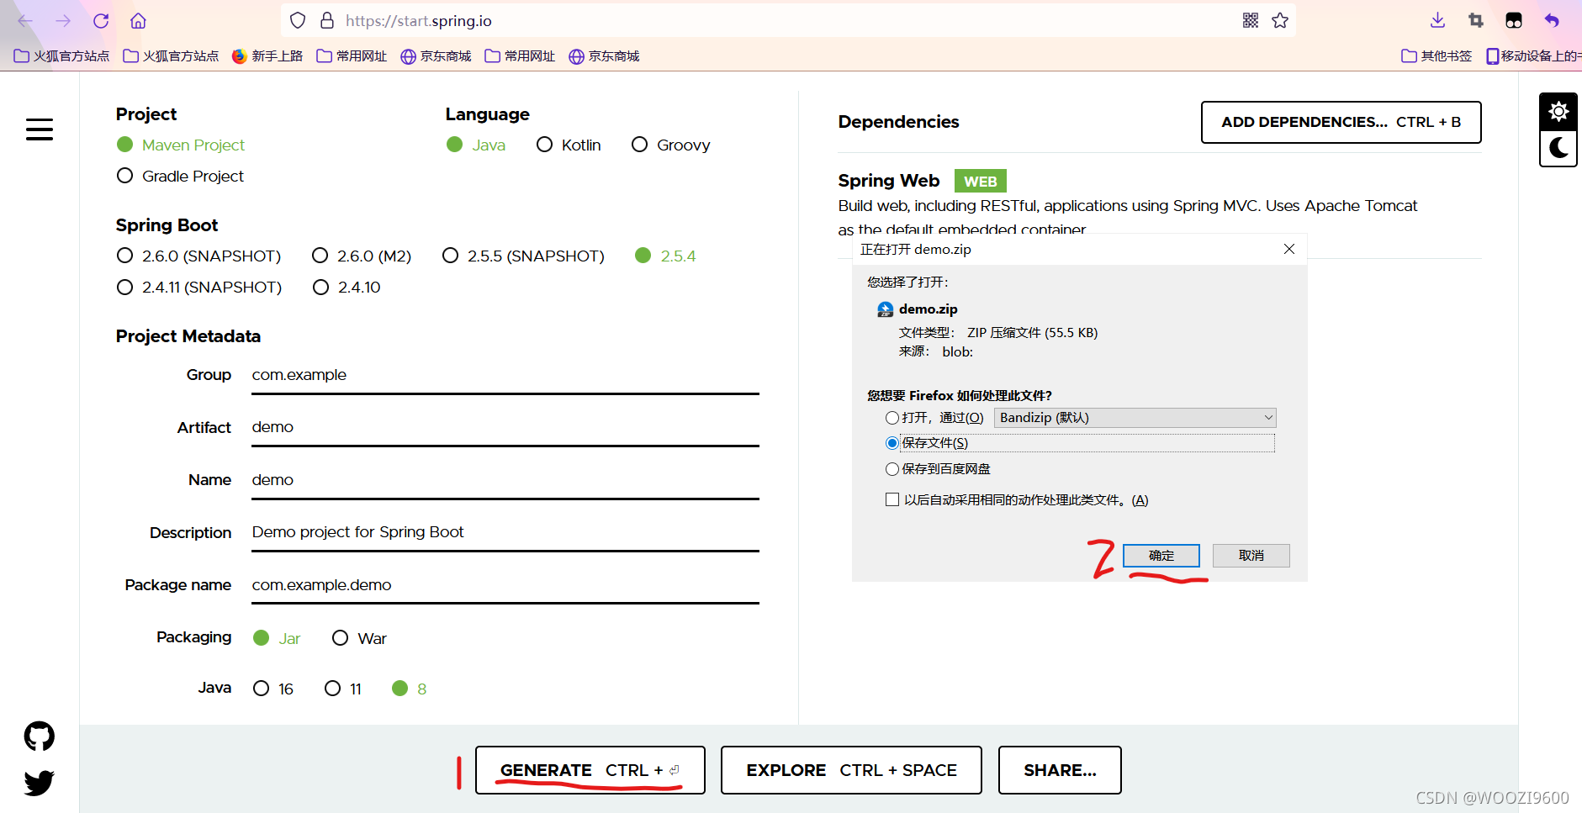The image size is (1582, 813).
Task: Click the browser address bar
Action: (788, 21)
